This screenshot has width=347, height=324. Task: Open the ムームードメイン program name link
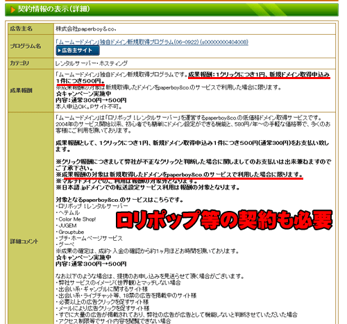[x=152, y=42]
